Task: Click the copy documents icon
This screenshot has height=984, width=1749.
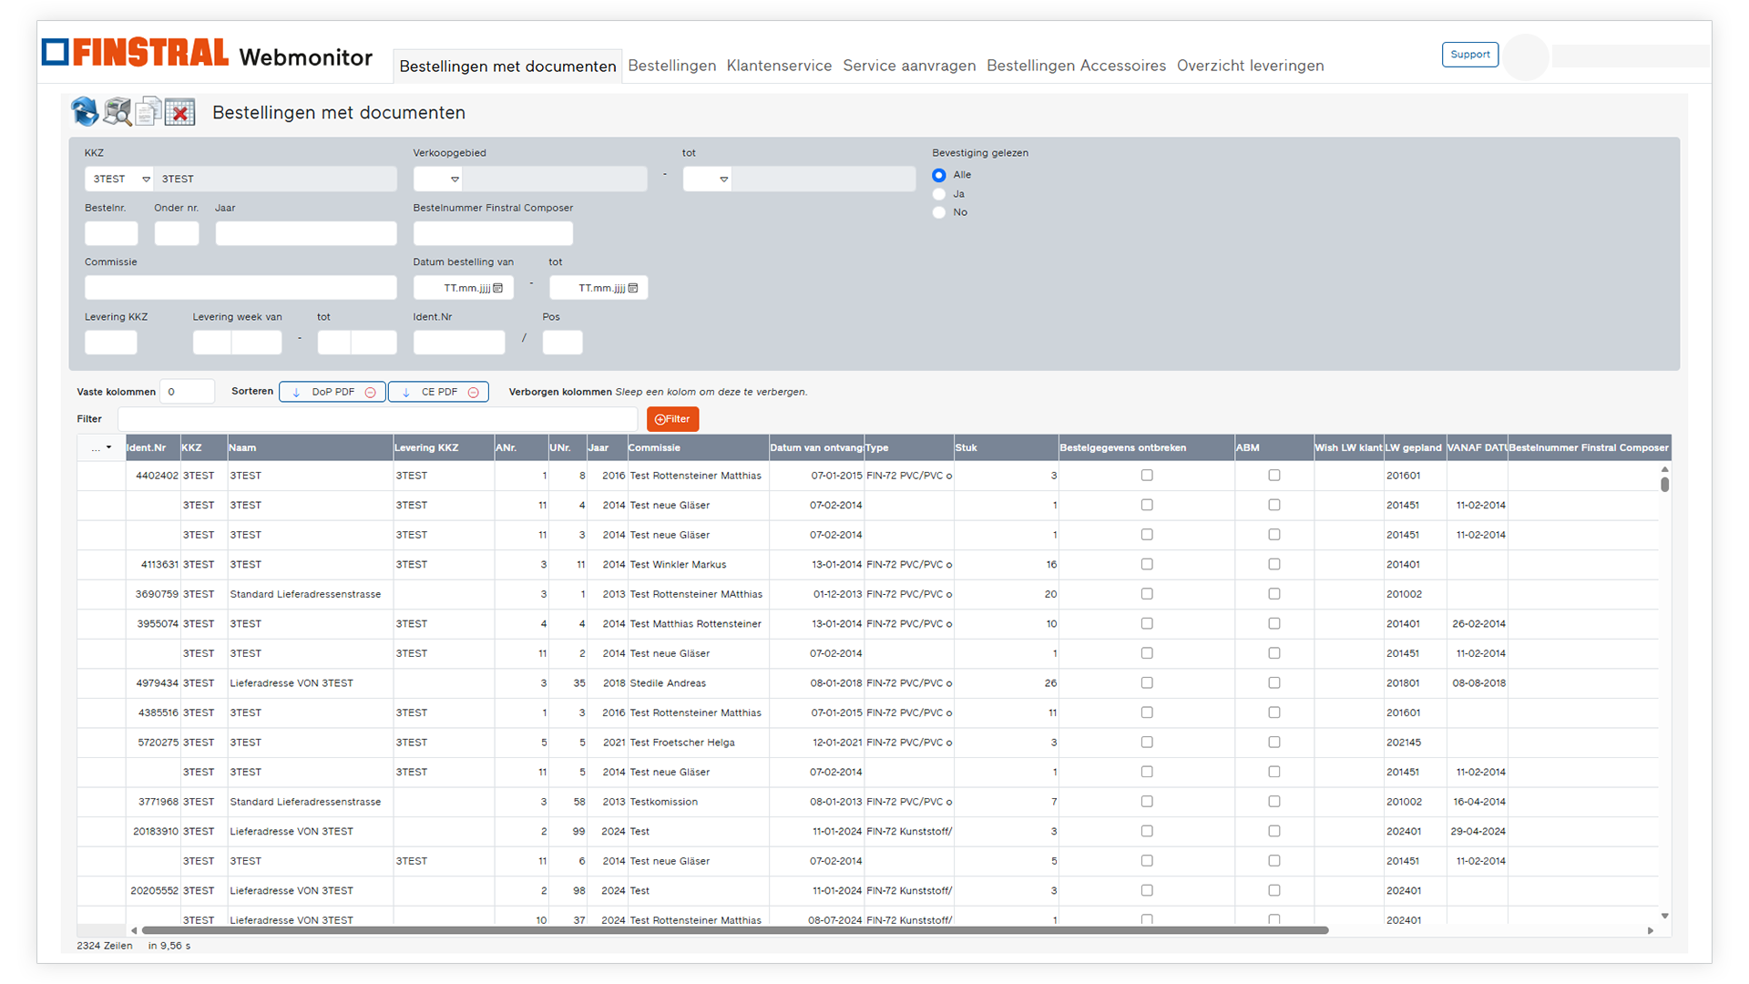Action: 148,112
